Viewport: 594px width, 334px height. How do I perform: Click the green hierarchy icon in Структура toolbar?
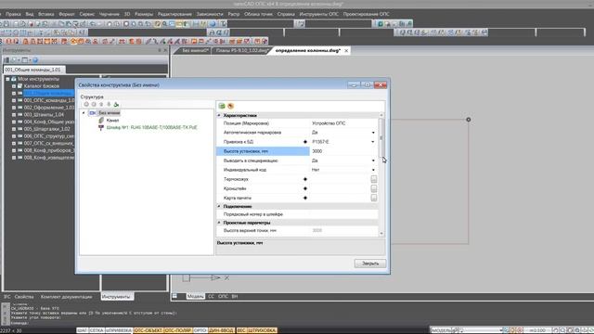tap(116, 105)
